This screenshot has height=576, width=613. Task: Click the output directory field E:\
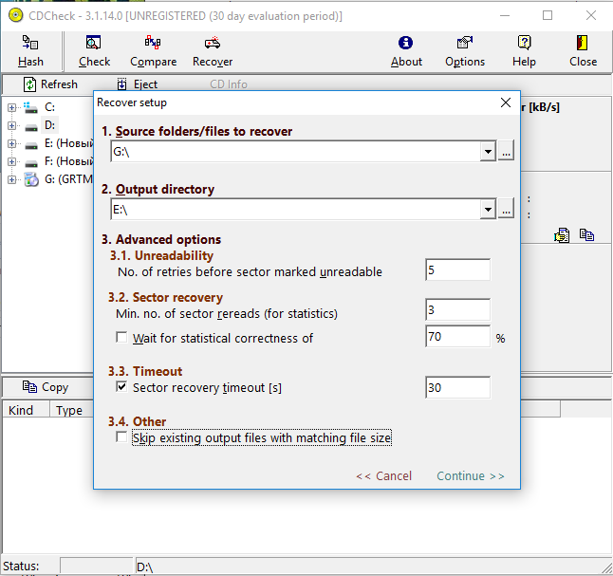(x=295, y=209)
